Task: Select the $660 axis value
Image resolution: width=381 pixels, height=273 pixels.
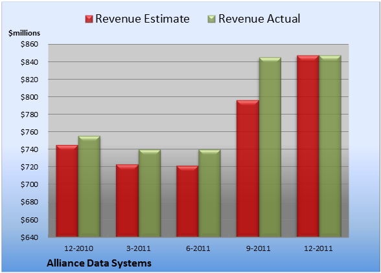Action: tap(29, 220)
